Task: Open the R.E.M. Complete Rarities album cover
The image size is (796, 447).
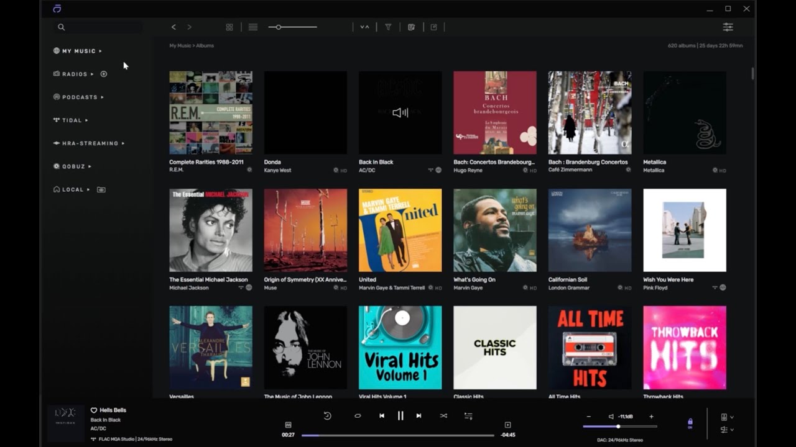Action: (x=211, y=112)
